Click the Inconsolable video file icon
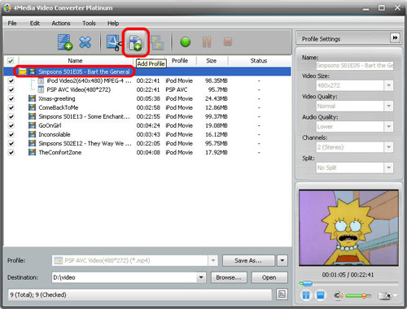Image resolution: width=407 pixels, height=309 pixels. tap(32, 134)
